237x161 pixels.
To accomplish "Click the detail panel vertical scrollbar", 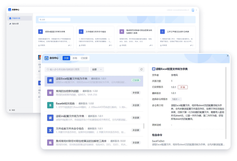I will click(x=226, y=103).
